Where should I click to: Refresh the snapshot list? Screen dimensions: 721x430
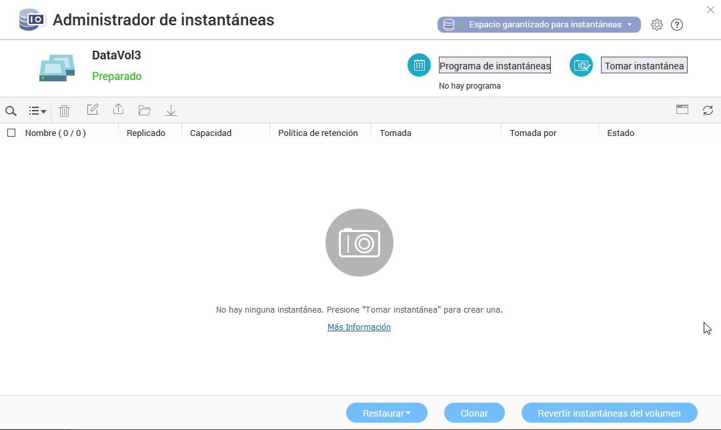(708, 111)
